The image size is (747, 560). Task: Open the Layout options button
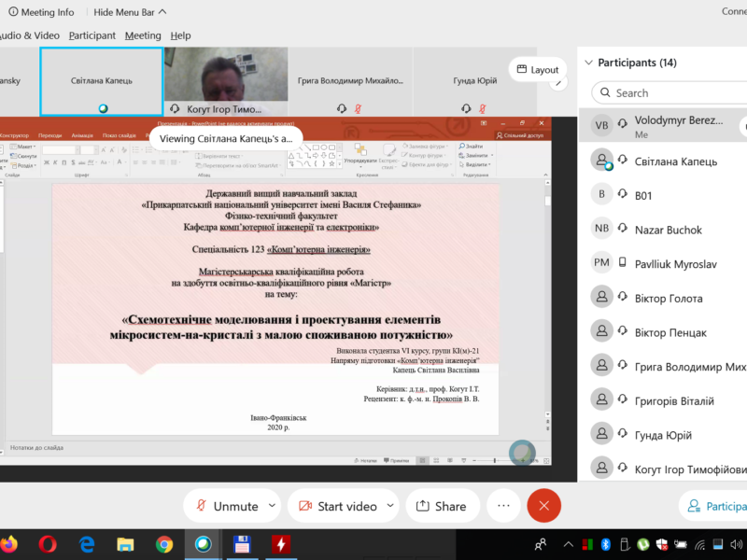click(x=537, y=70)
